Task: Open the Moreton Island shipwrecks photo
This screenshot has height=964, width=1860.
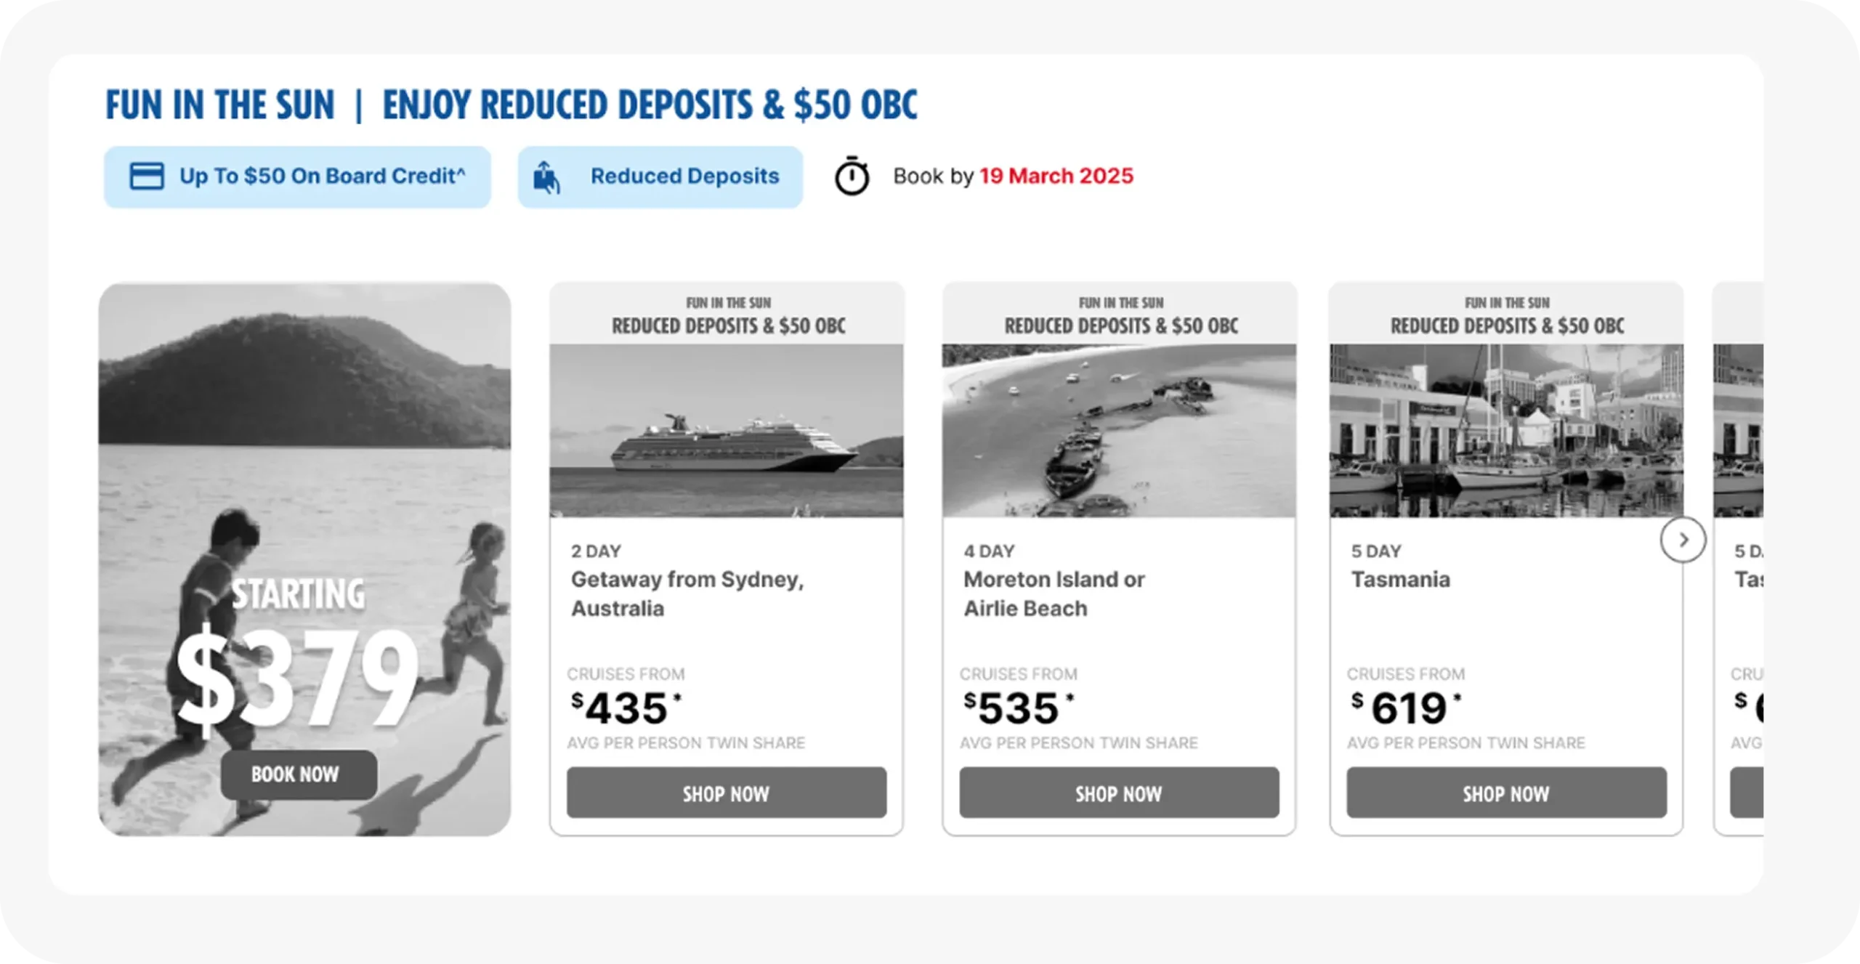Action: [x=1119, y=431]
